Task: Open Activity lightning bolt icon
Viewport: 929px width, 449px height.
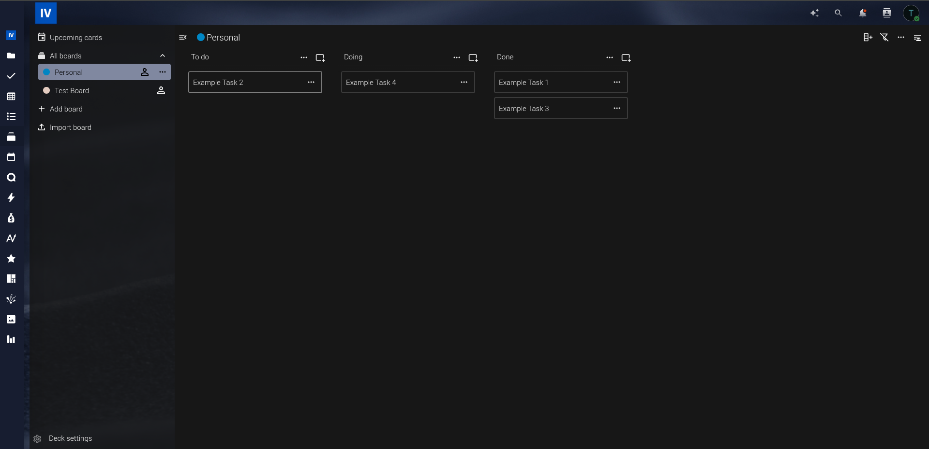Action: 11,197
